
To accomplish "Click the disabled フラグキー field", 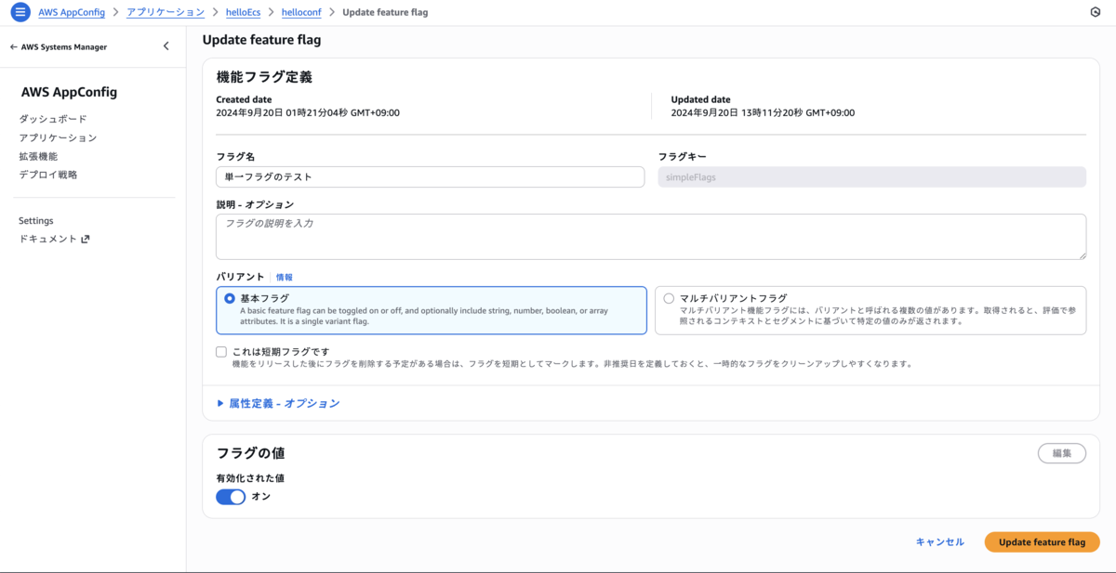I will point(871,176).
